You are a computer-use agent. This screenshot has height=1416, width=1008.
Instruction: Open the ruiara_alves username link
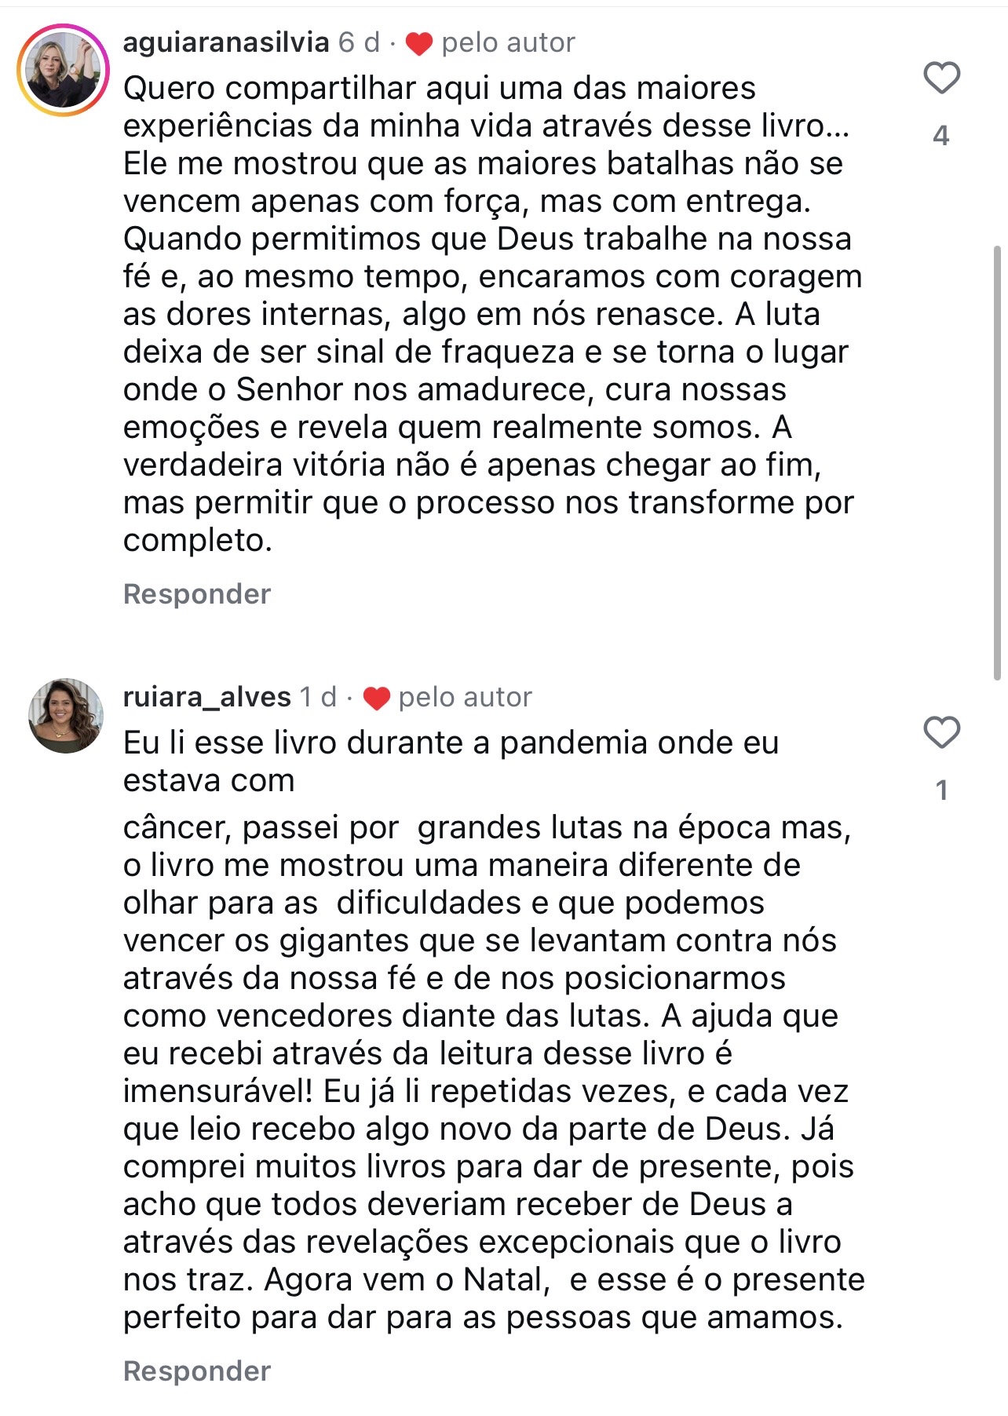(207, 697)
